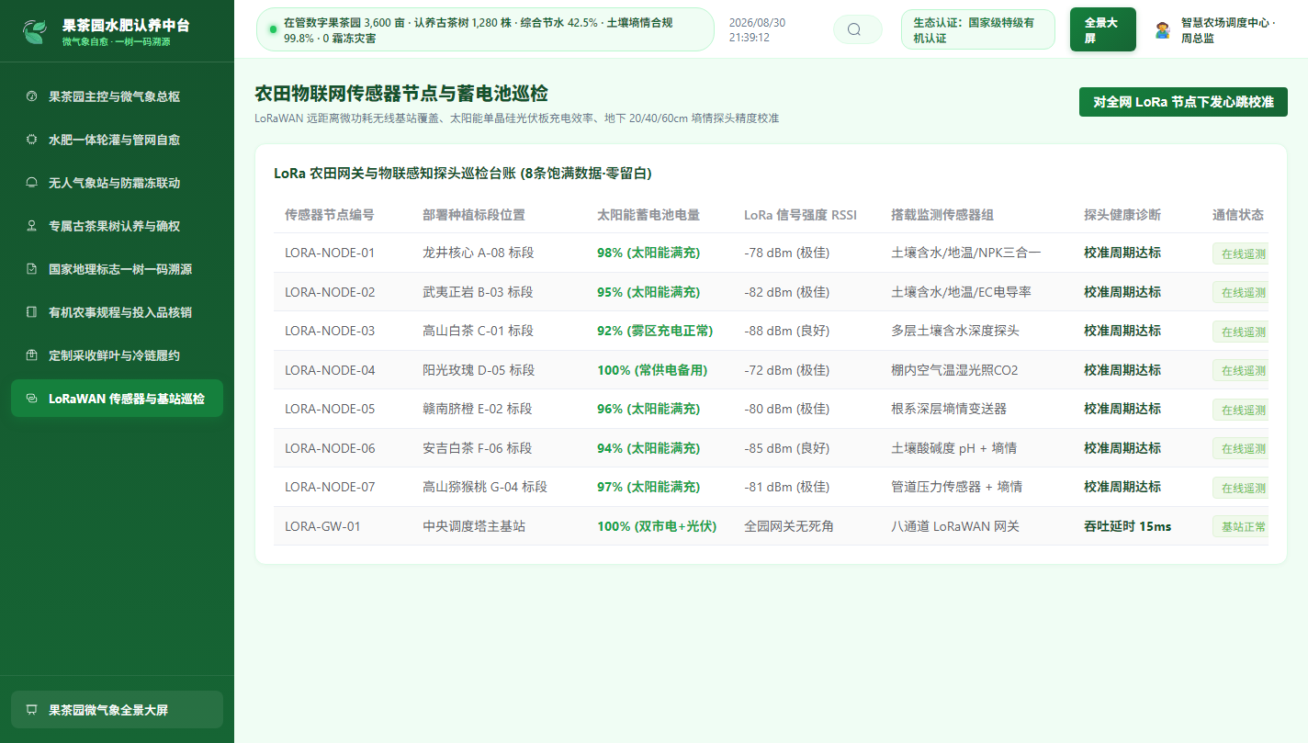Click the 搭载监测传感器组 column header
The width and height of the screenshot is (1308, 743).
942,215
